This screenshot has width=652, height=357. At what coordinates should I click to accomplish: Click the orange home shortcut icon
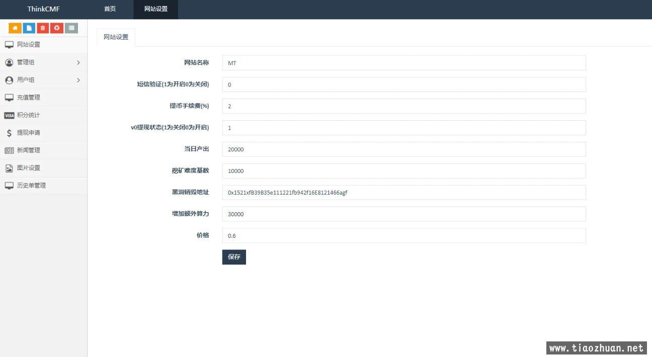[15, 28]
